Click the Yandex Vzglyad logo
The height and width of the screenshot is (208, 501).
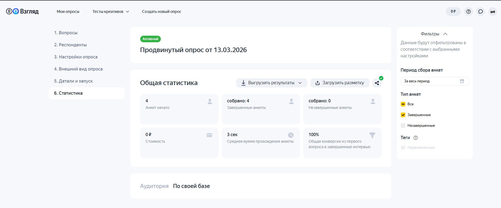(22, 11)
